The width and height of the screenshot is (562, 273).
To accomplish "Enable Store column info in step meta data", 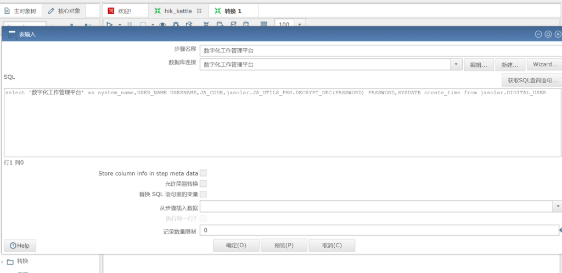I will point(203,173).
